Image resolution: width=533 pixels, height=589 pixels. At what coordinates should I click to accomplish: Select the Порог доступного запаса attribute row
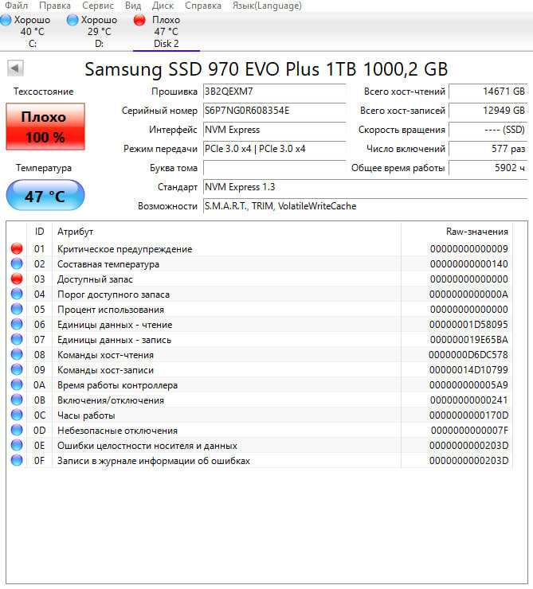(260, 294)
